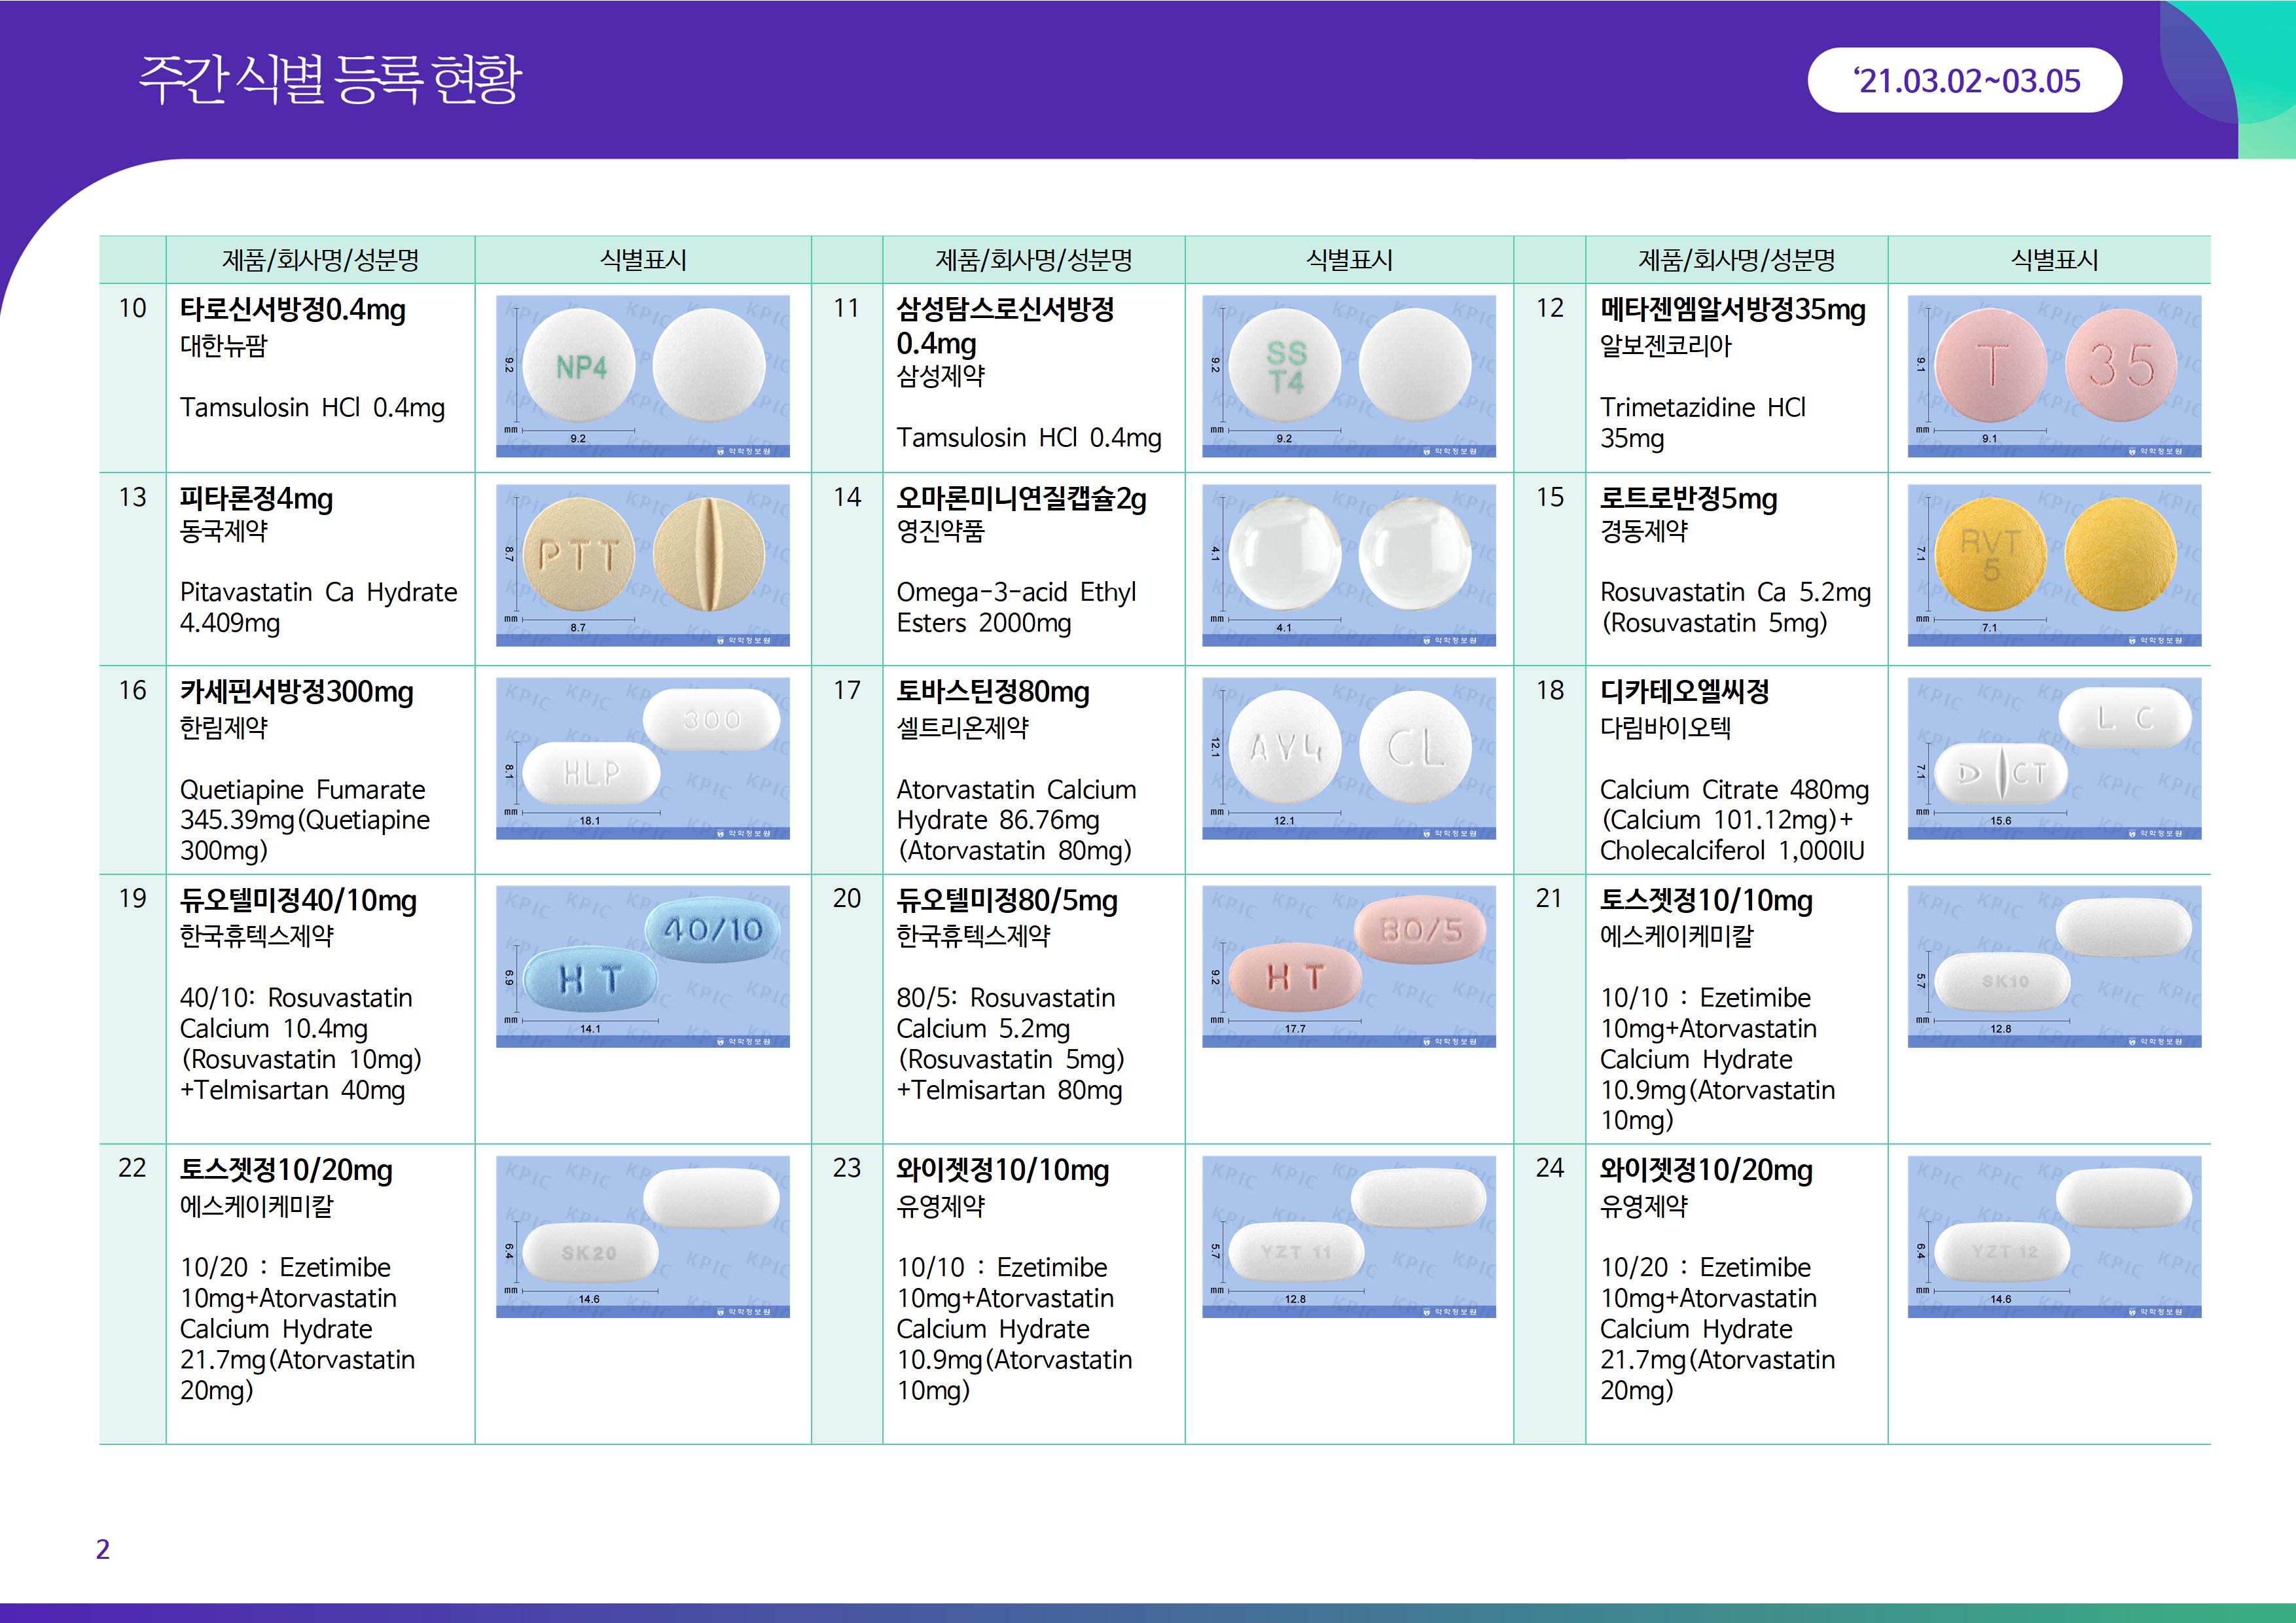
Task: Click the pink T 35 tablet image
Action: tap(2054, 375)
